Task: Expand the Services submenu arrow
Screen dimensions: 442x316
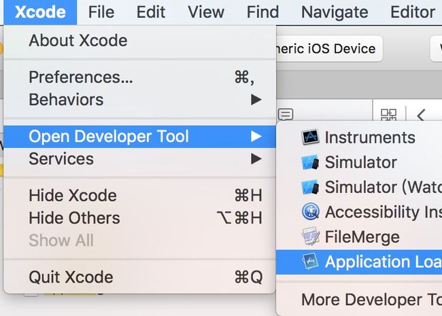Action: [x=256, y=159]
